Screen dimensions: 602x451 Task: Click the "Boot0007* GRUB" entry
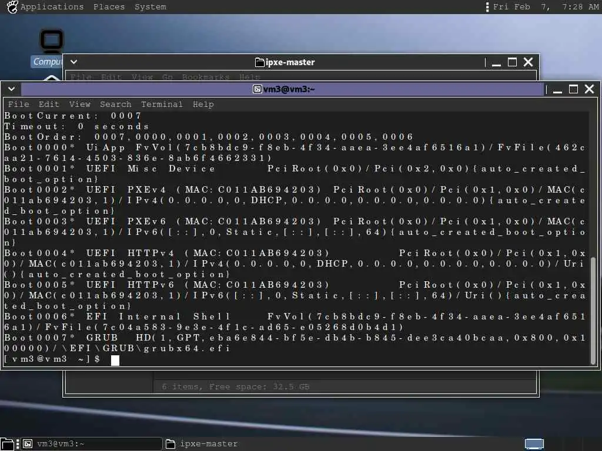[295, 343]
